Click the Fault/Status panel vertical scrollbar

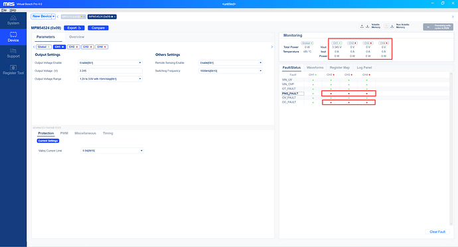pos(451,149)
